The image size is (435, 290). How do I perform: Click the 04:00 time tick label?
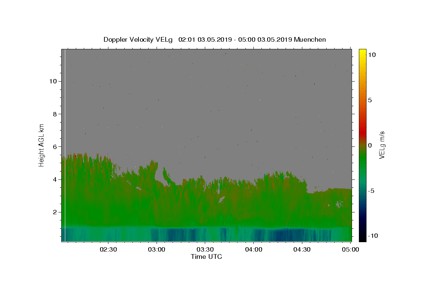pyautogui.click(x=254, y=249)
